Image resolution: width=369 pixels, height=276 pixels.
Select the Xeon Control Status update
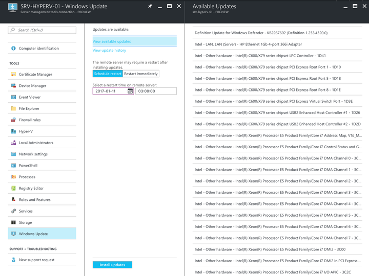pyautogui.click(x=277, y=147)
